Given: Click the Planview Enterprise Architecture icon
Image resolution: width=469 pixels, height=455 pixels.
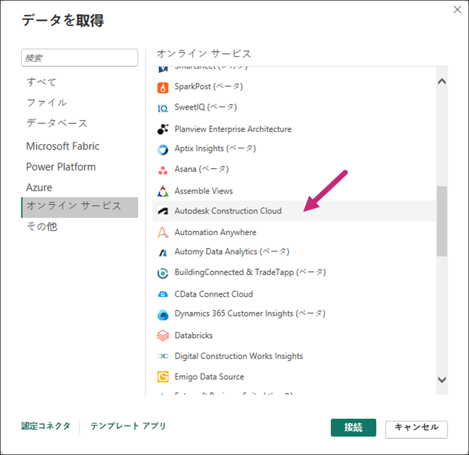Looking at the screenshot, I should pos(163,129).
